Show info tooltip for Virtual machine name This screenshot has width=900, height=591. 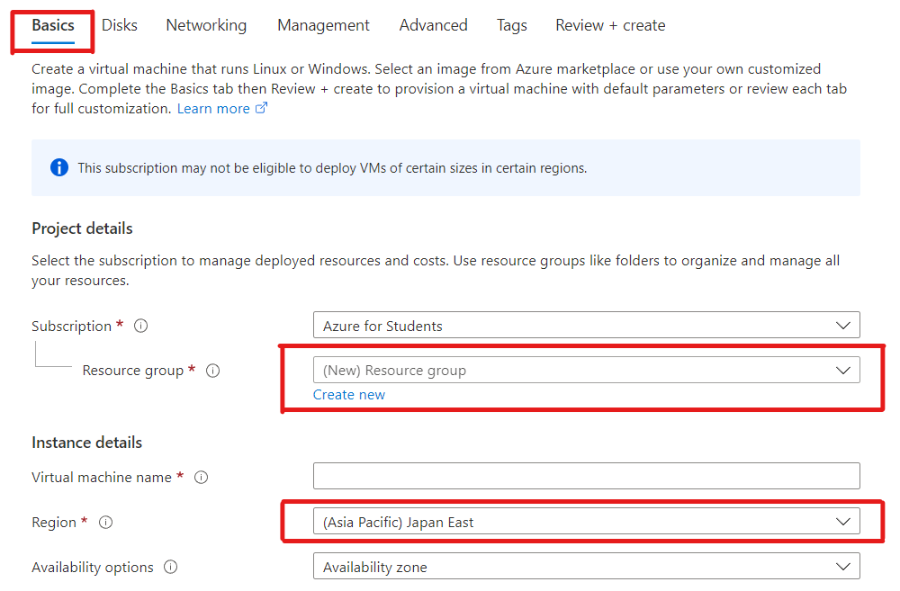[x=201, y=478]
